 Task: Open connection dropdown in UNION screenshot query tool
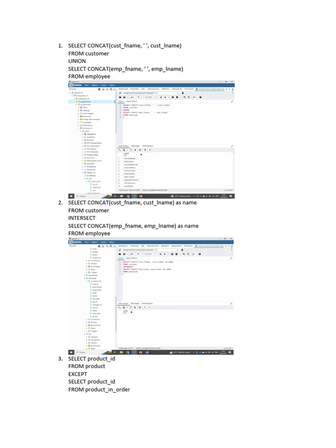(x=178, y=93)
